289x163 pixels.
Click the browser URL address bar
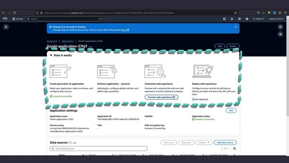pos(136,13)
